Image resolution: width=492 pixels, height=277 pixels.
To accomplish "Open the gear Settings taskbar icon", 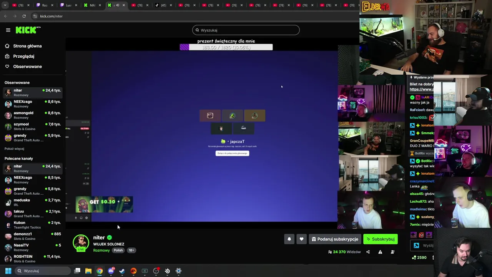I will click(x=179, y=271).
